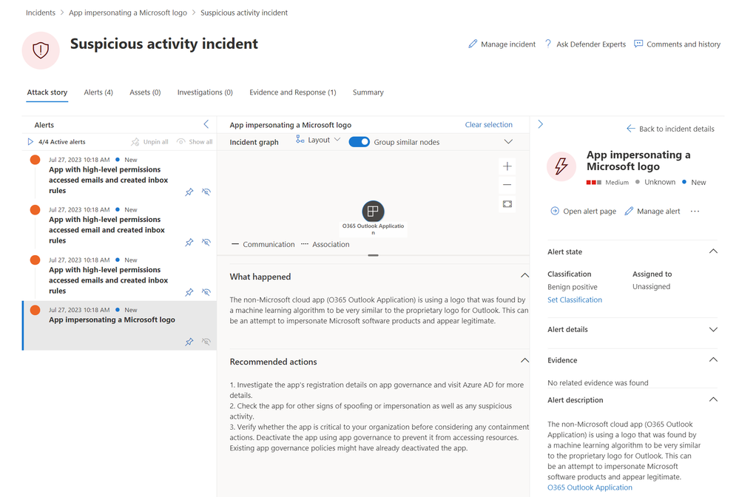Collapse the Alert description section
The height and width of the screenshot is (497, 739).
[713, 399]
